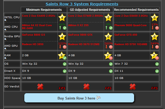Viewport: 165px width, 109px height.
Task: Click the magnifier icon under AMD GPU
Action: coord(5,49)
